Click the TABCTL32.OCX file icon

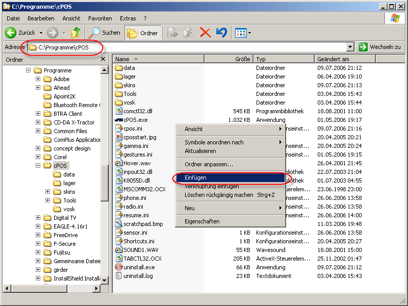coord(119,259)
